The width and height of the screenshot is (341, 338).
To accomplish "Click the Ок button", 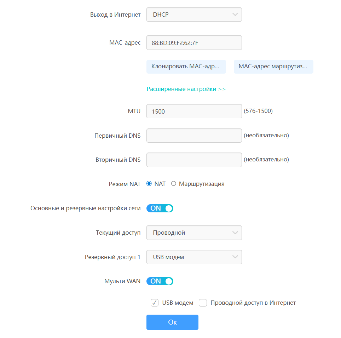I will [x=172, y=322].
